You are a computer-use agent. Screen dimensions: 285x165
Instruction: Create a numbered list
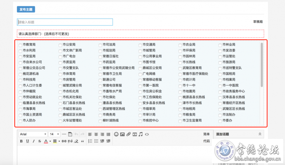90,141
